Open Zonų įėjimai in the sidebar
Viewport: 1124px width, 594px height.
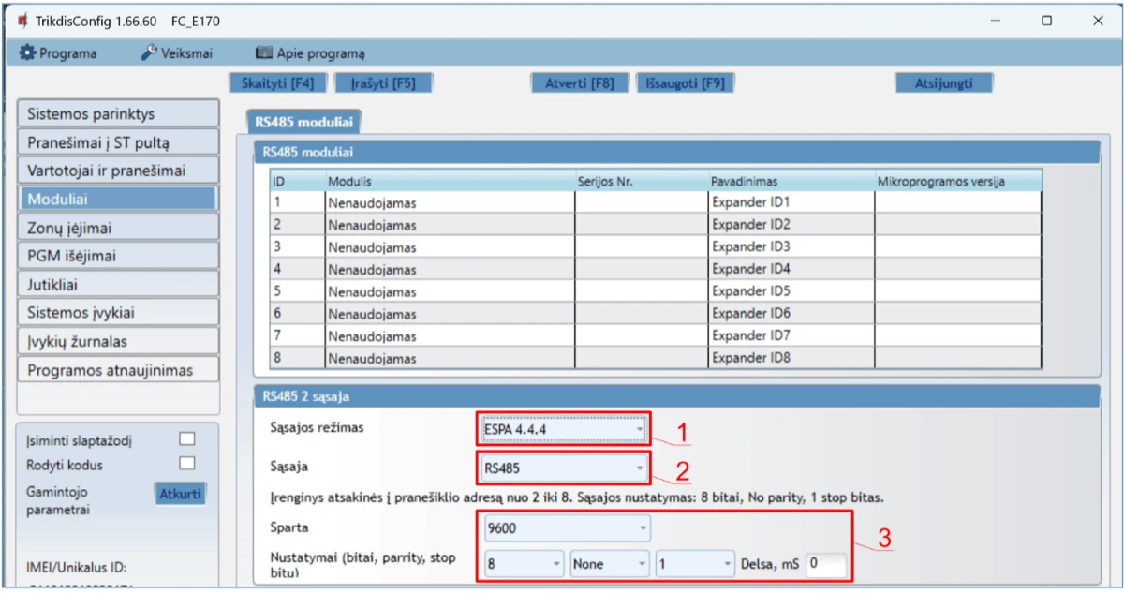(118, 228)
